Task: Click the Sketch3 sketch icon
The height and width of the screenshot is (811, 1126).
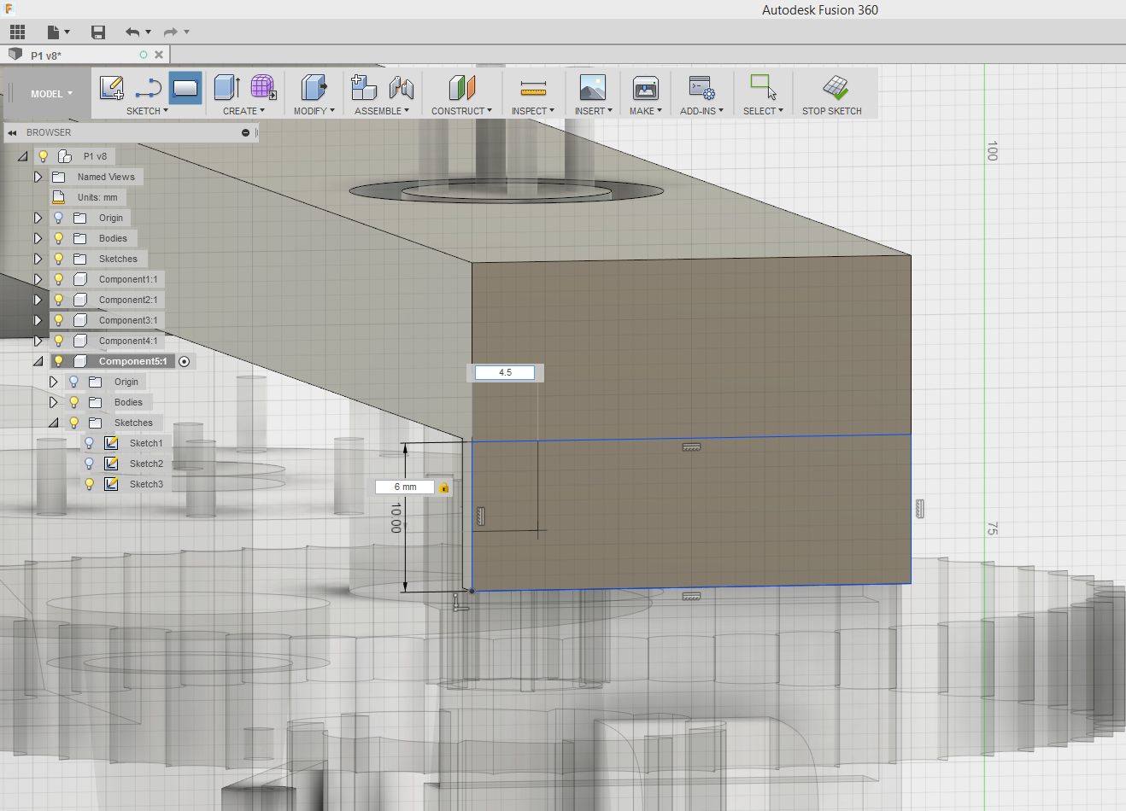Action: coord(111,484)
